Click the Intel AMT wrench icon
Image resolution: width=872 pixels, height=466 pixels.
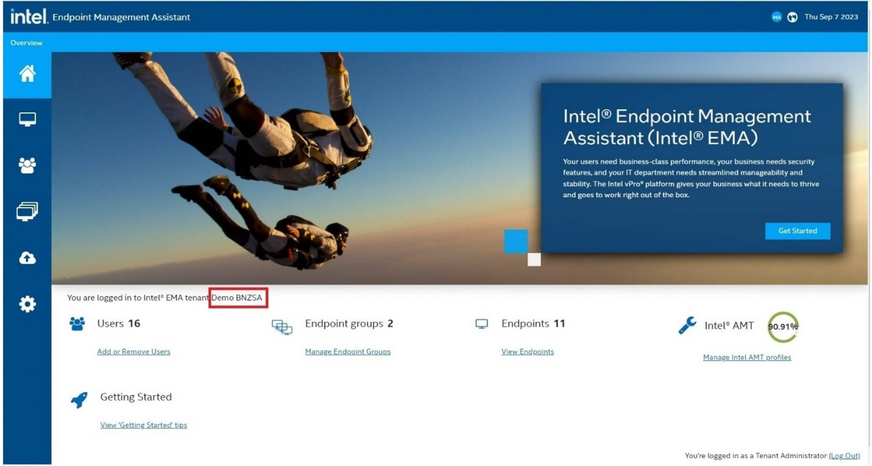pyautogui.click(x=687, y=325)
